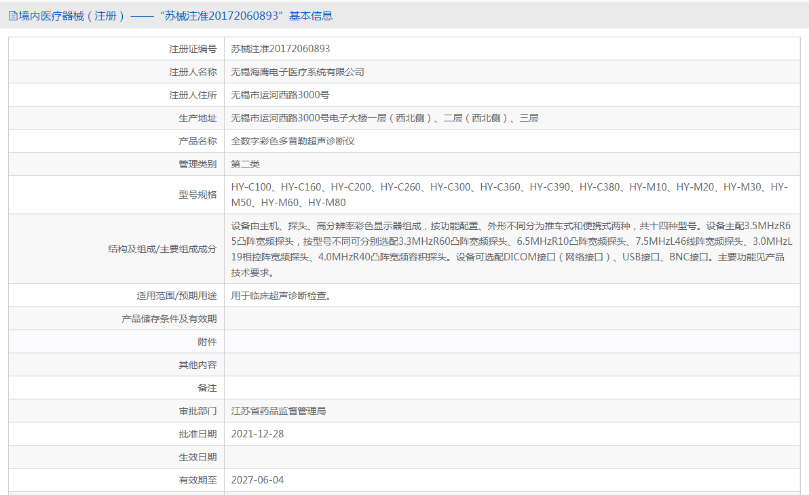Click the approval department 江苏省药品监督管理局
Viewport: 809px width, 495px height.
[278, 411]
